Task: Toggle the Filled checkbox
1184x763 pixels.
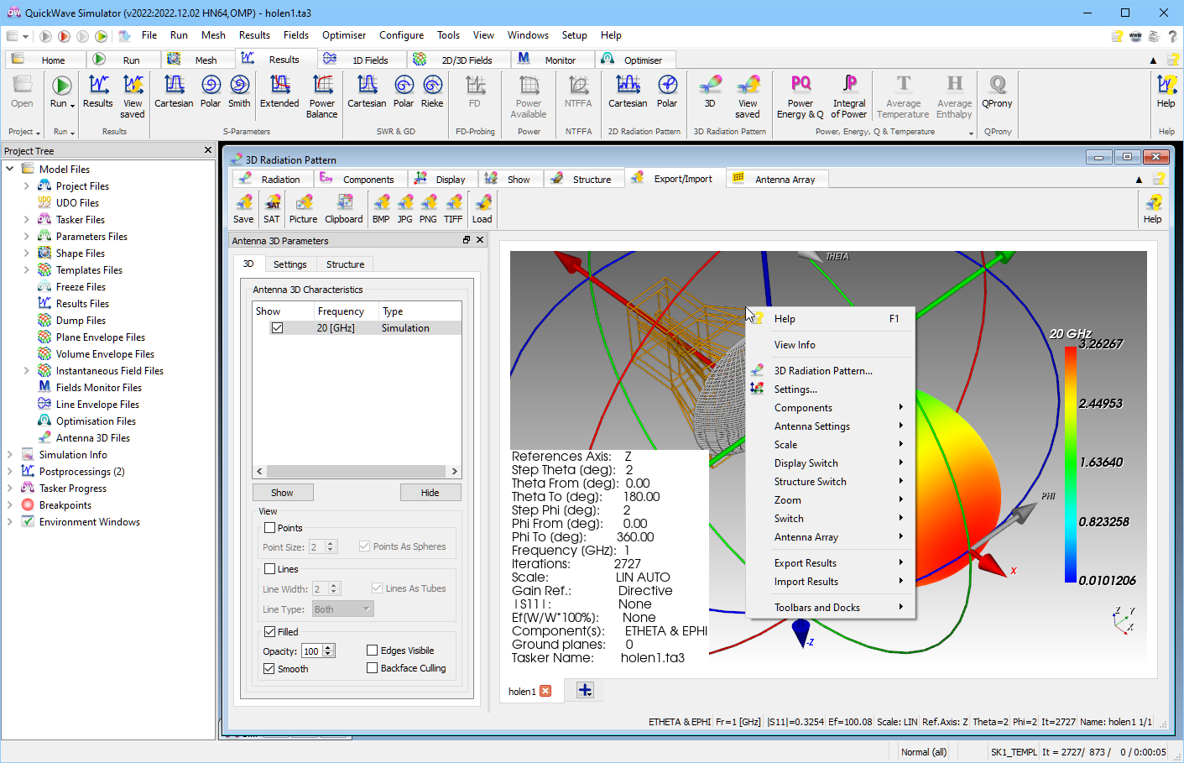Action: 269,632
